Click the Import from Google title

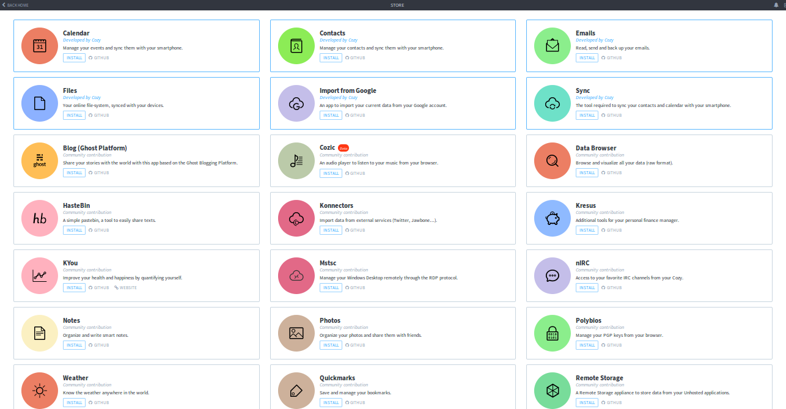348,90
